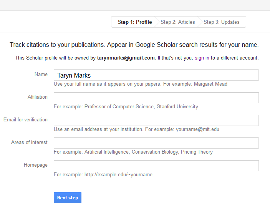Image resolution: width=270 pixels, height=212 pixels.
Task: Go to Step 2: Articles tab
Action: pyautogui.click(x=178, y=22)
